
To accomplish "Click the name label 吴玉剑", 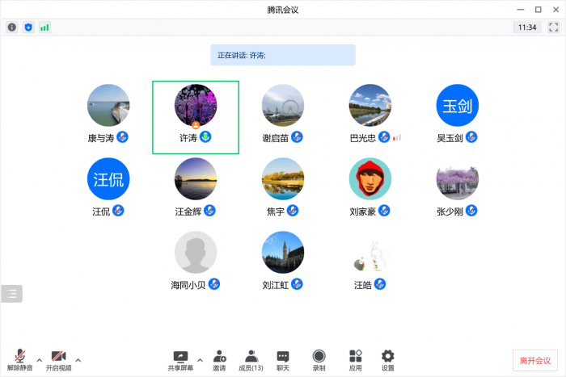I will click(450, 138).
